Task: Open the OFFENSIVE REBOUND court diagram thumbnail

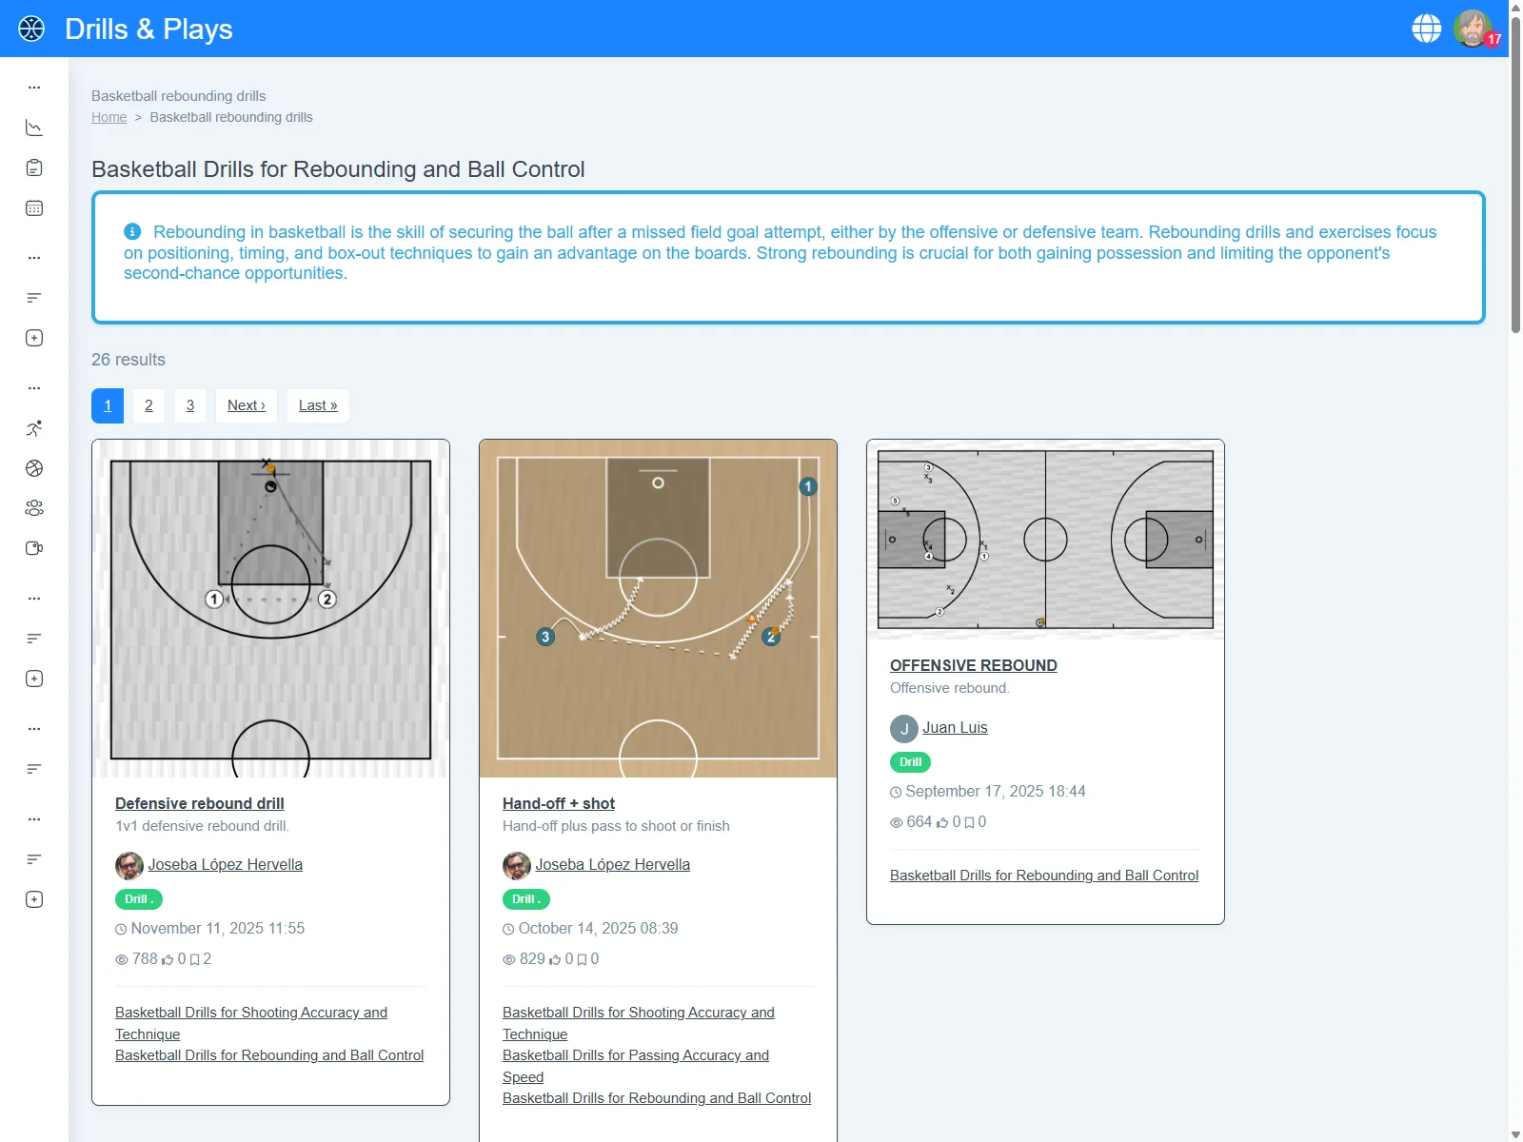Action: pos(1045,539)
